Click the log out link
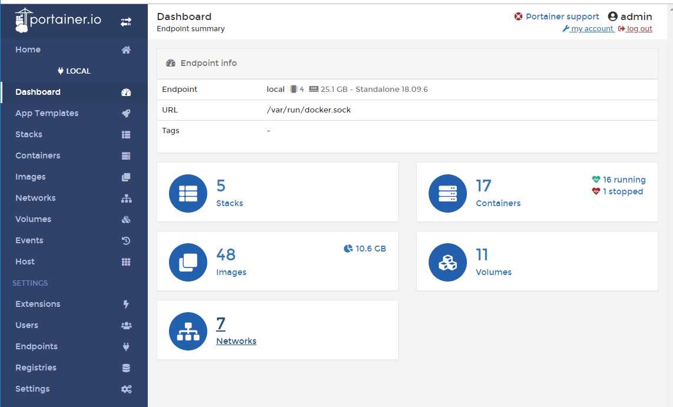The width and height of the screenshot is (673, 407). coord(635,29)
